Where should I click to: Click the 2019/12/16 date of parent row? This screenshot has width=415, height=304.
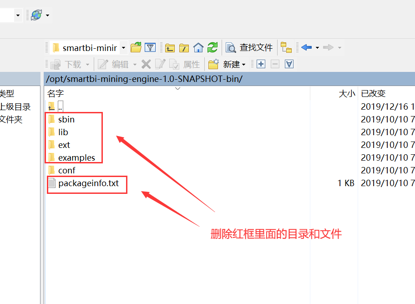388,106
